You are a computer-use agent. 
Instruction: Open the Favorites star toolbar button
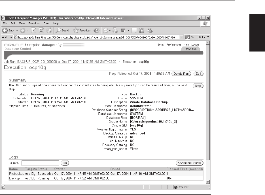[82, 30]
